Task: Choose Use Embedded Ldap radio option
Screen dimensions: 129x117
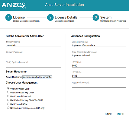Action: coord(8,88)
